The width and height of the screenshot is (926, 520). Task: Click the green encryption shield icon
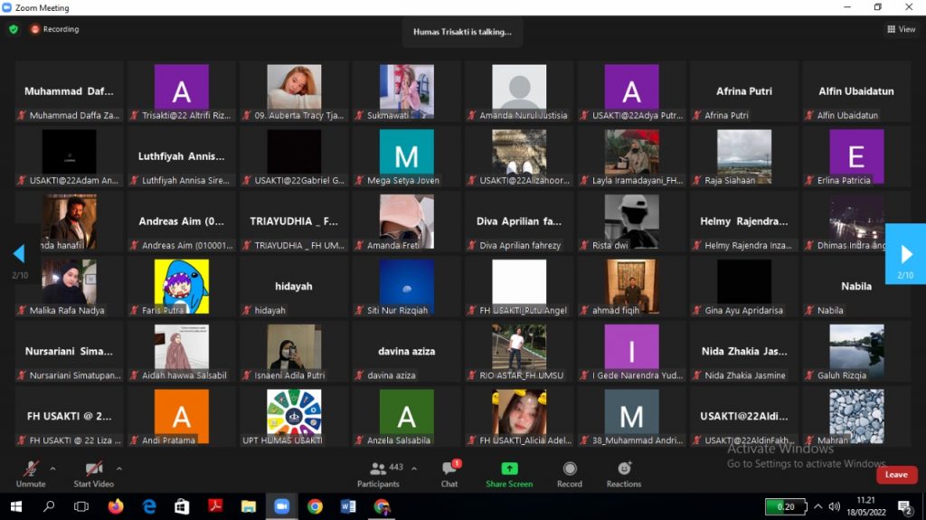(x=14, y=29)
